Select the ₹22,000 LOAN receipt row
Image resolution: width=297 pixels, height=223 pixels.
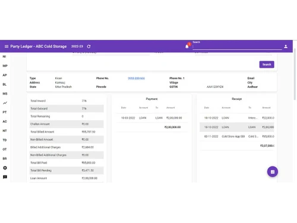(237, 118)
